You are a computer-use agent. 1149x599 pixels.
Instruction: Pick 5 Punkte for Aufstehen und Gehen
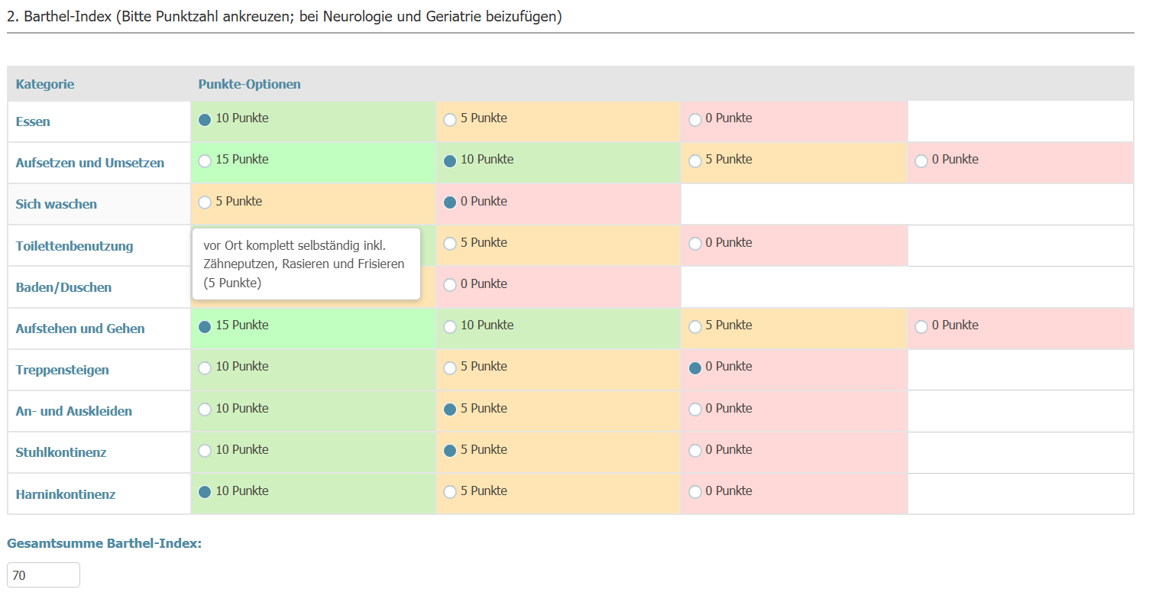(x=694, y=326)
